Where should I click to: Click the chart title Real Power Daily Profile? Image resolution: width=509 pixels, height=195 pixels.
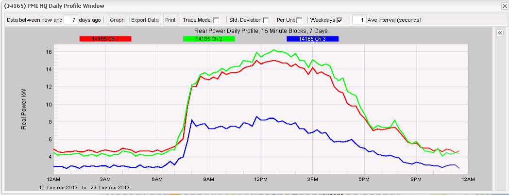(x=261, y=32)
